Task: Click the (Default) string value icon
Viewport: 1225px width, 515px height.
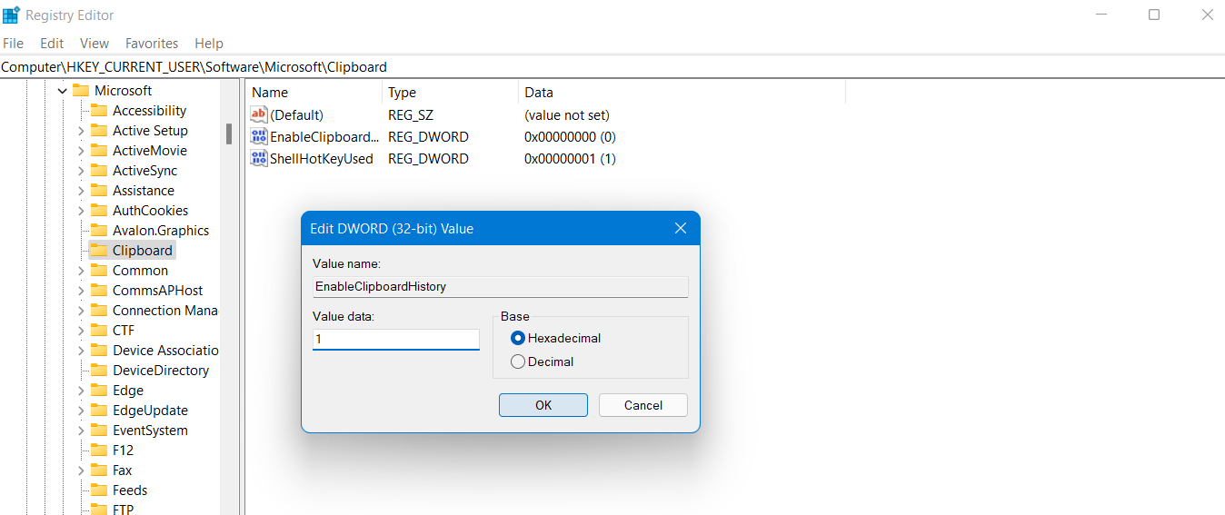Action: click(x=259, y=115)
